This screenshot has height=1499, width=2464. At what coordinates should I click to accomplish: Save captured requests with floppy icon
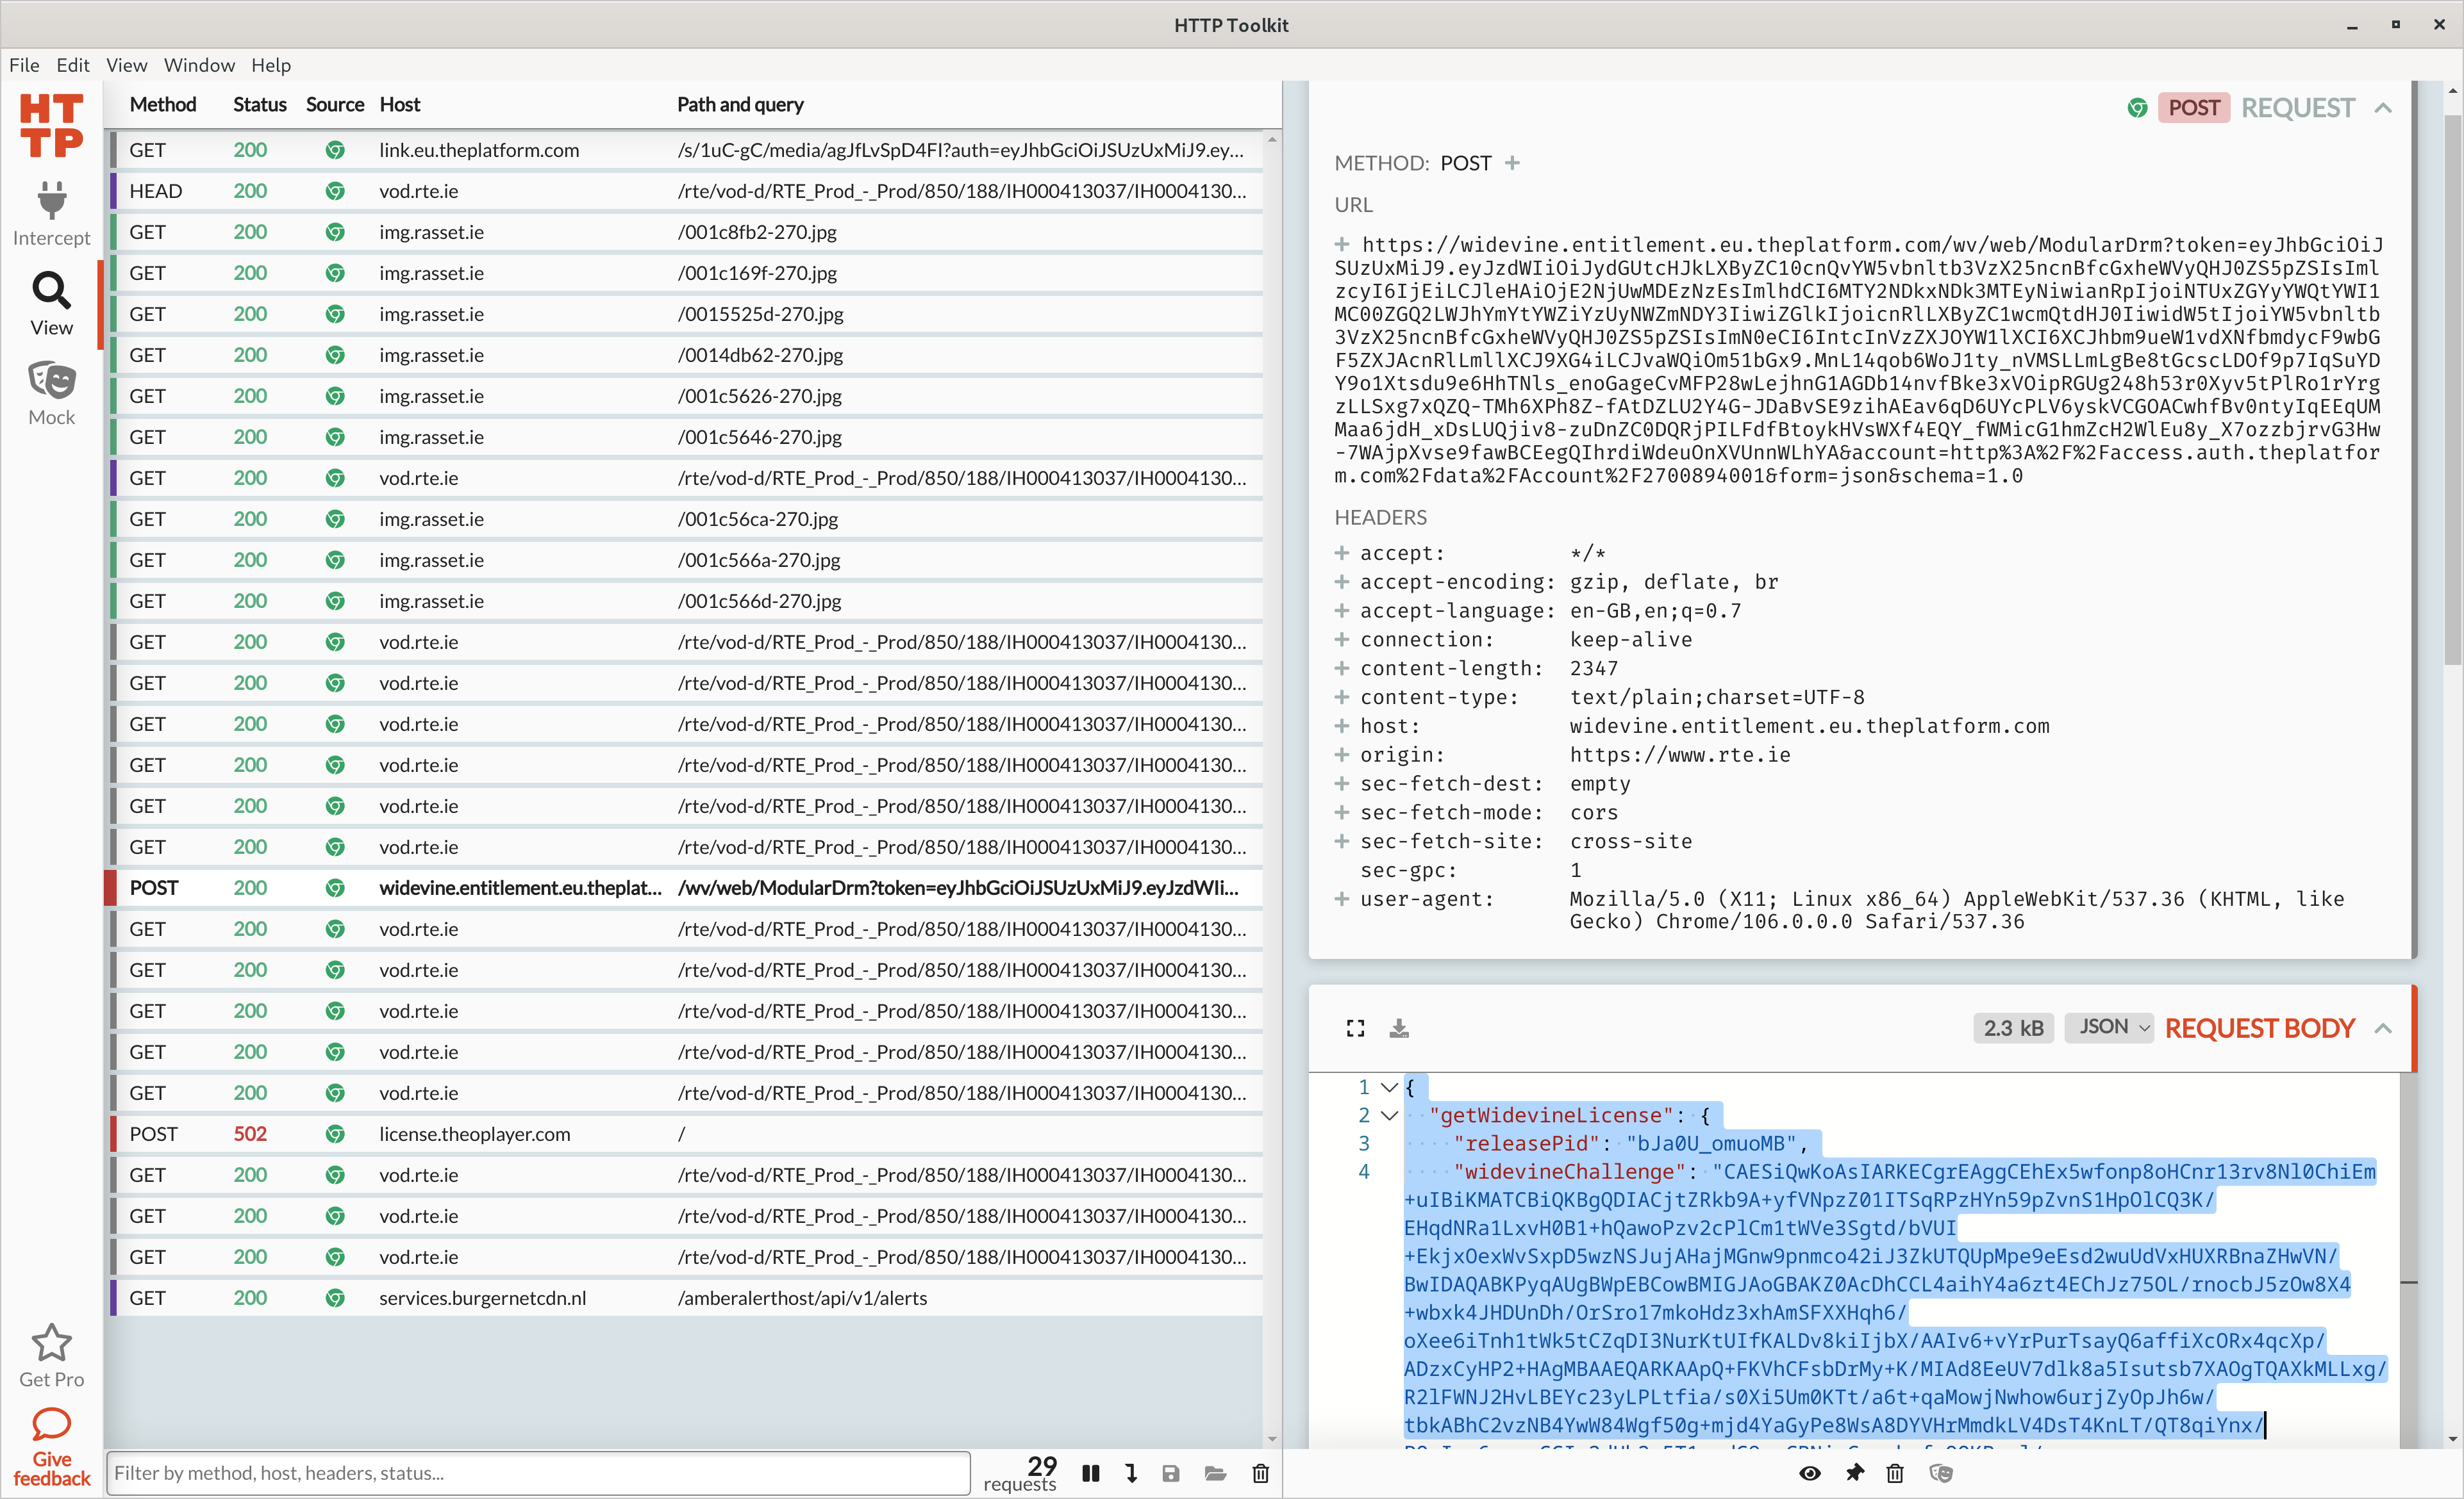click(x=1171, y=1473)
